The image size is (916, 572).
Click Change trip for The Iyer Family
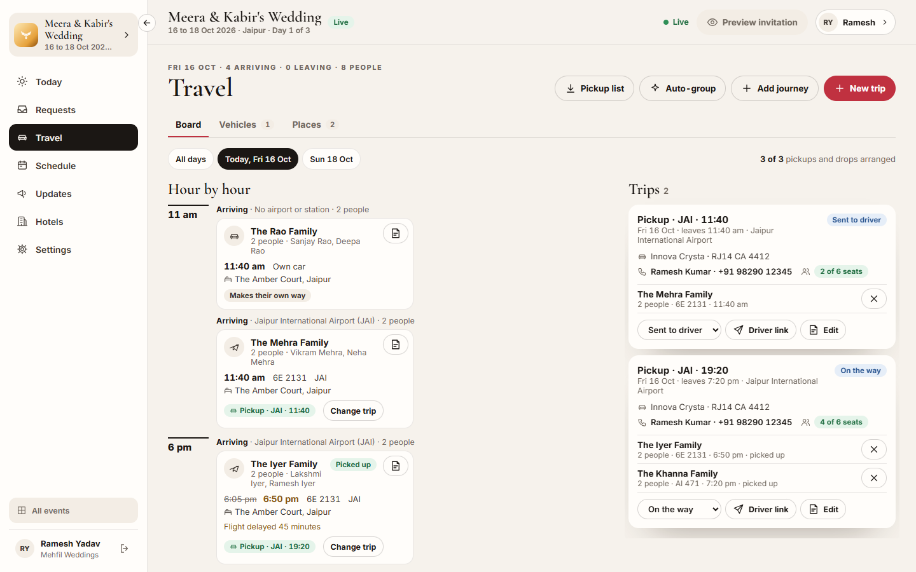[x=353, y=547]
